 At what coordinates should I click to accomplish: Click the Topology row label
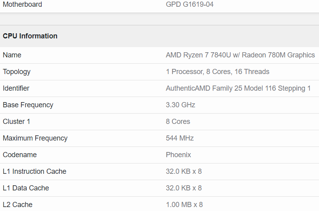click(x=17, y=72)
